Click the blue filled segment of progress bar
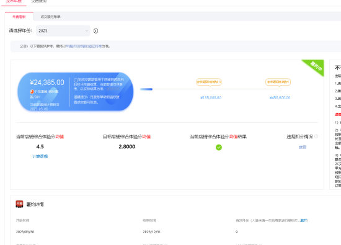Viewport: 341px width, 245px height. pyautogui.click(x=146, y=89)
